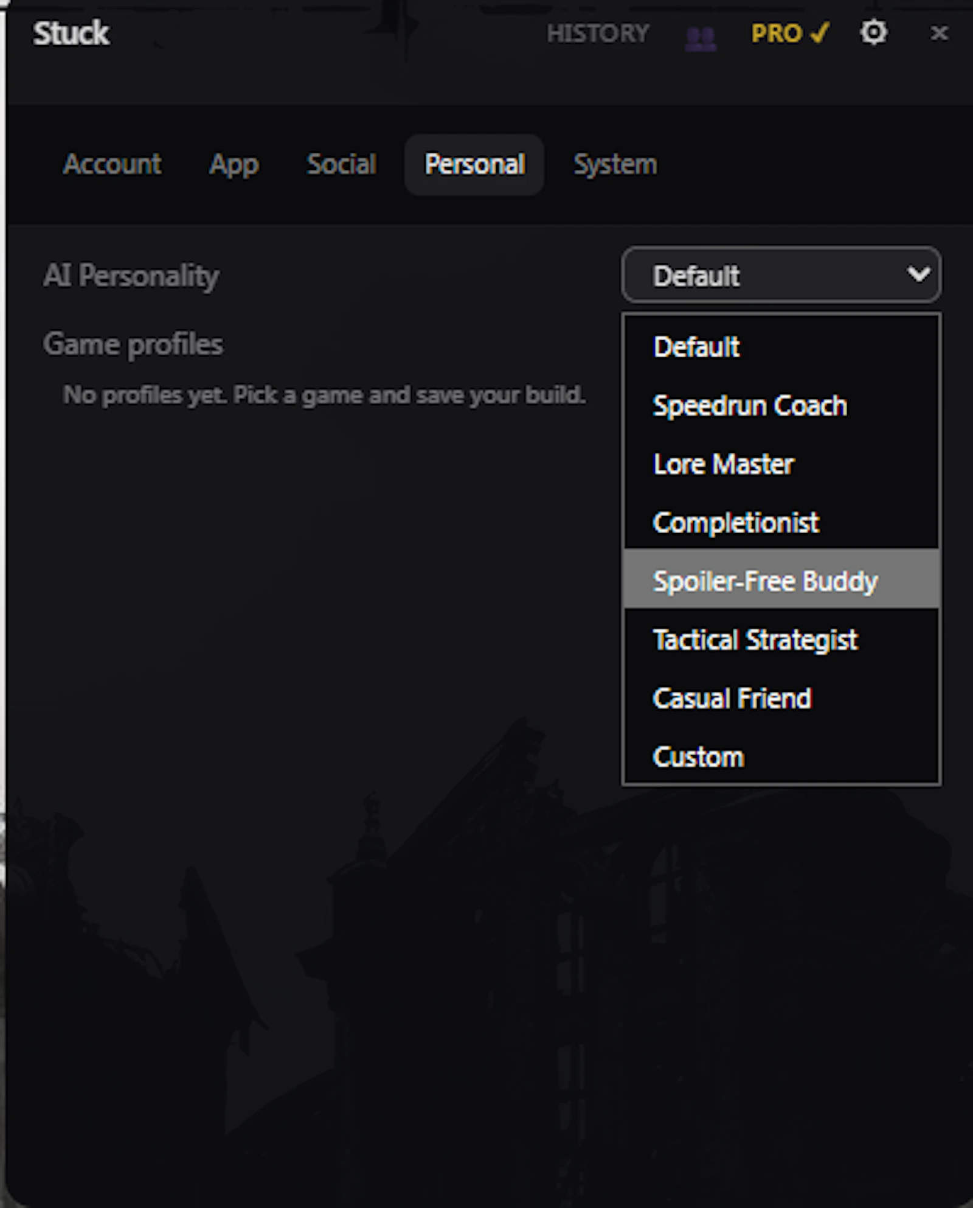Choose Default in personality list

(781, 347)
